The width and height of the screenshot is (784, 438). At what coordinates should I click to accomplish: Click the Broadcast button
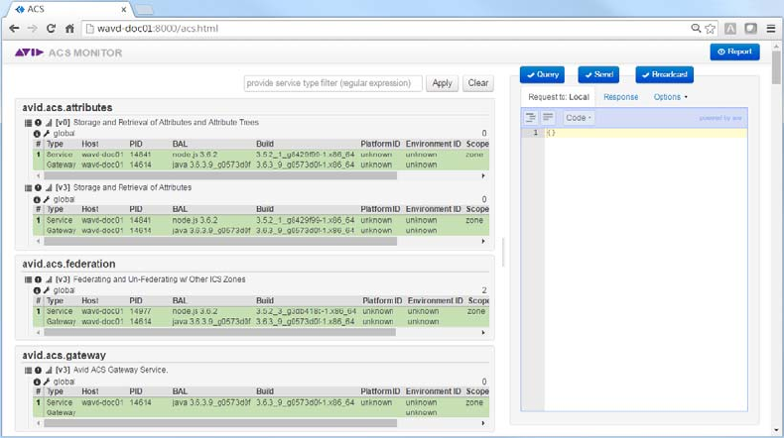tap(665, 74)
